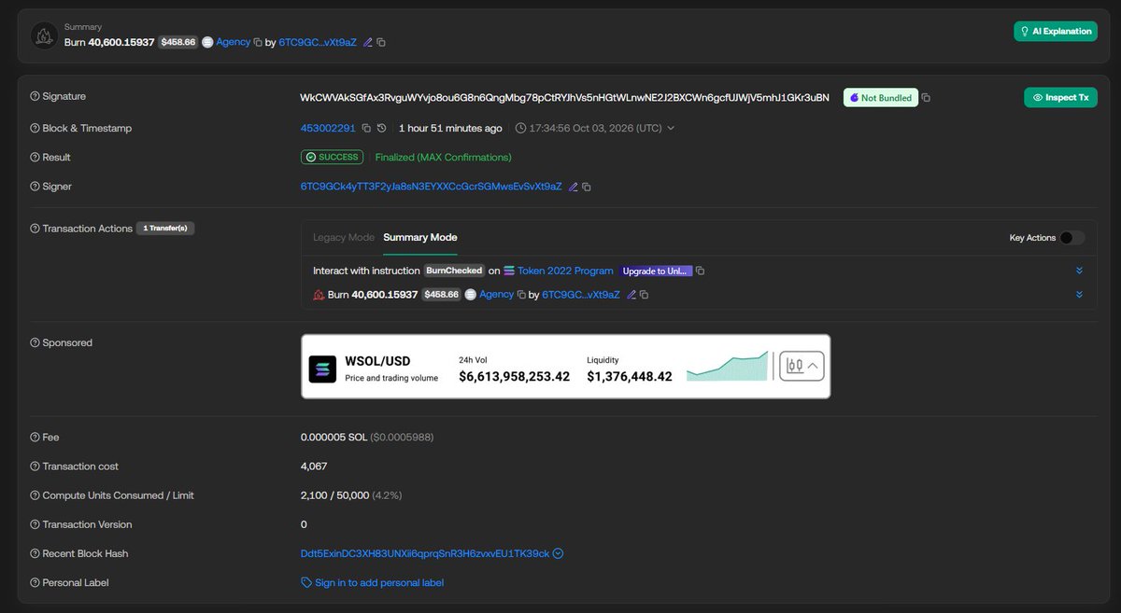Click the Liquidity value $1,376,448.42
Image resolution: width=1121 pixels, height=613 pixels.
tap(630, 377)
